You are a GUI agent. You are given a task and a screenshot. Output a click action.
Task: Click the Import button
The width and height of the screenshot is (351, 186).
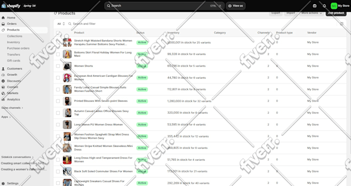coord(291,13)
